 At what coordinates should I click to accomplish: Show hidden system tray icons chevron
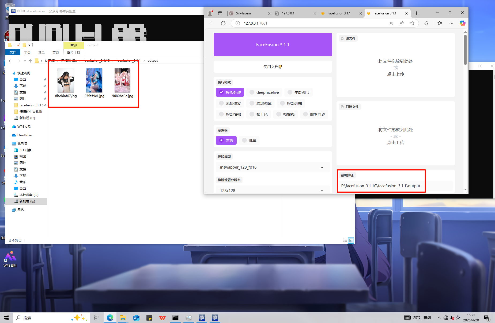(439, 318)
